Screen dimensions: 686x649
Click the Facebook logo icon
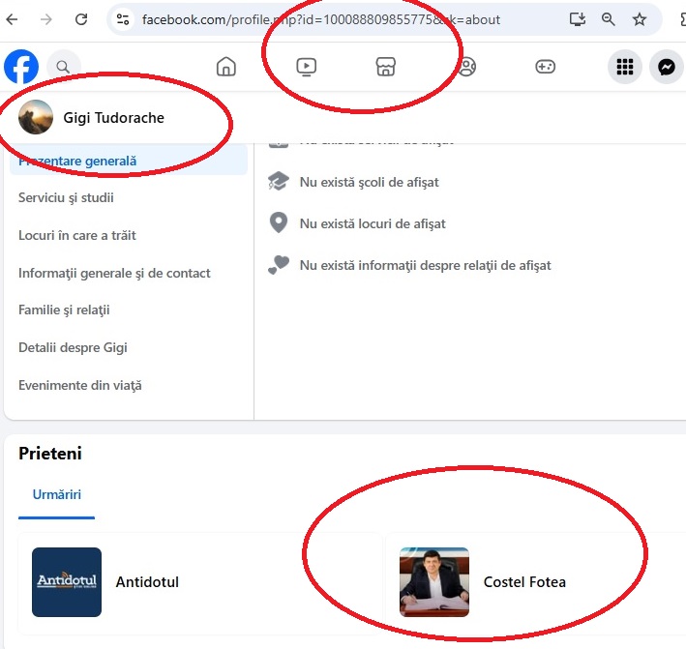[21, 67]
